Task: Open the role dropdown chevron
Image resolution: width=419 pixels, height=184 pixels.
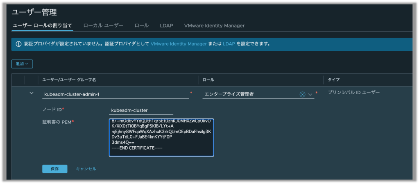Action: pyautogui.click(x=310, y=94)
